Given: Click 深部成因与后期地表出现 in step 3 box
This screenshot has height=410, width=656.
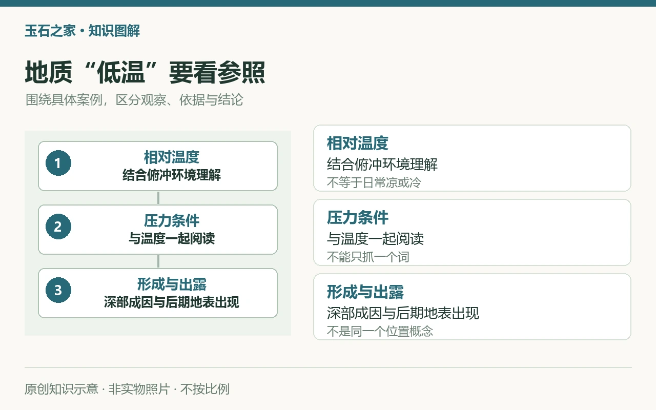Looking at the screenshot, I should (172, 302).
